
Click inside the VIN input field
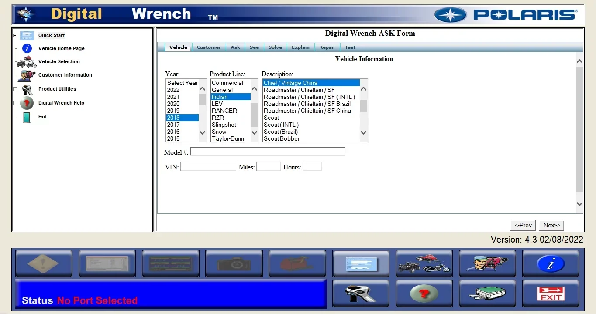(x=208, y=166)
